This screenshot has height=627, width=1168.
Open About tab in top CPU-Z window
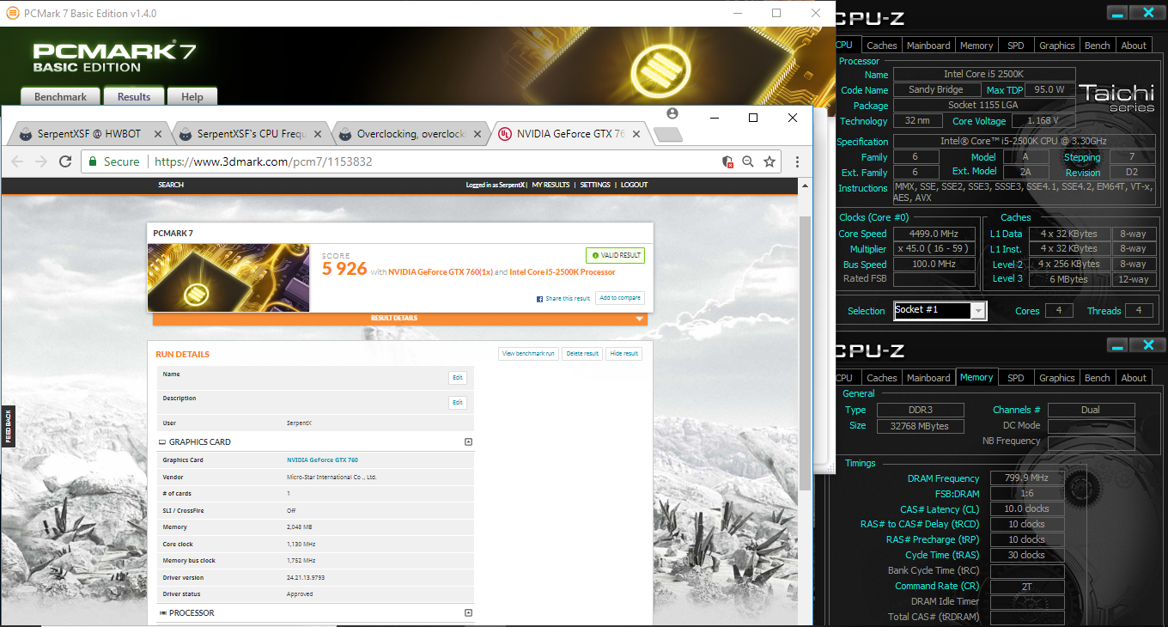[1134, 46]
